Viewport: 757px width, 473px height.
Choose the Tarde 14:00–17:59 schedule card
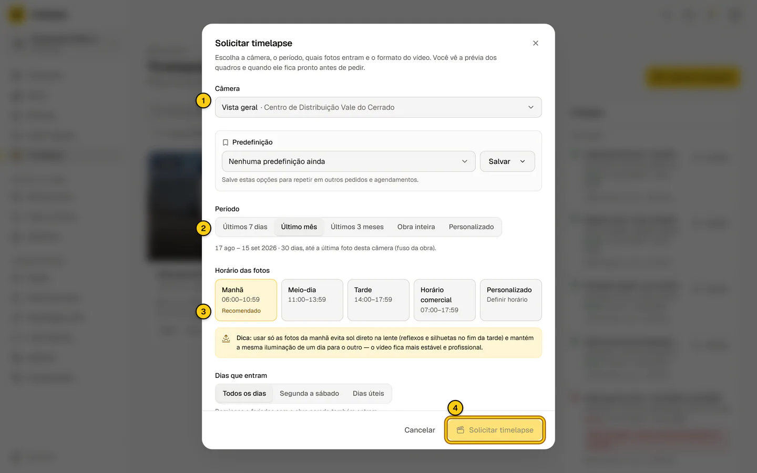click(378, 300)
